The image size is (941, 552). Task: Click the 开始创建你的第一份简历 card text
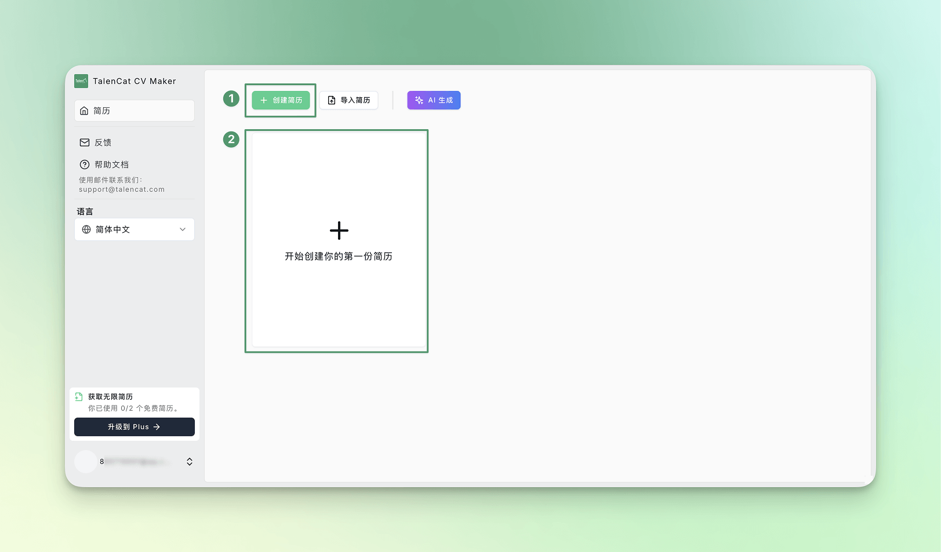[x=338, y=256]
